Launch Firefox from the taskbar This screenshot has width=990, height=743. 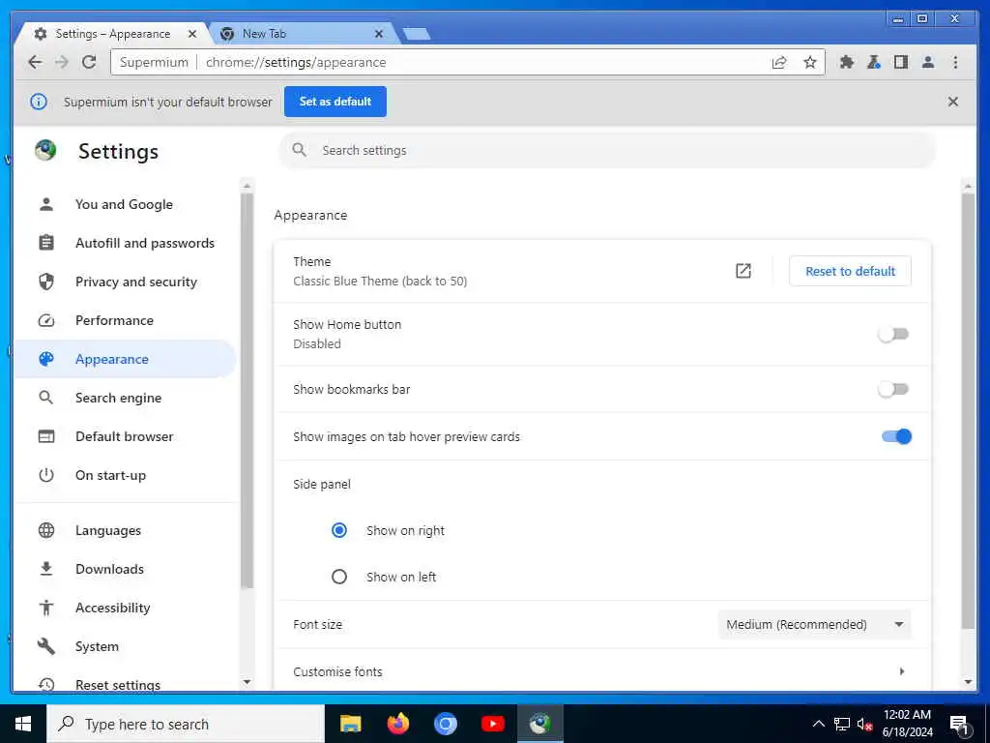click(397, 724)
